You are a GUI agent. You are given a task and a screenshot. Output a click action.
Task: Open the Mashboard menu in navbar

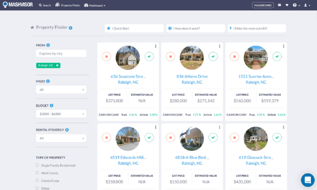click(95, 5)
